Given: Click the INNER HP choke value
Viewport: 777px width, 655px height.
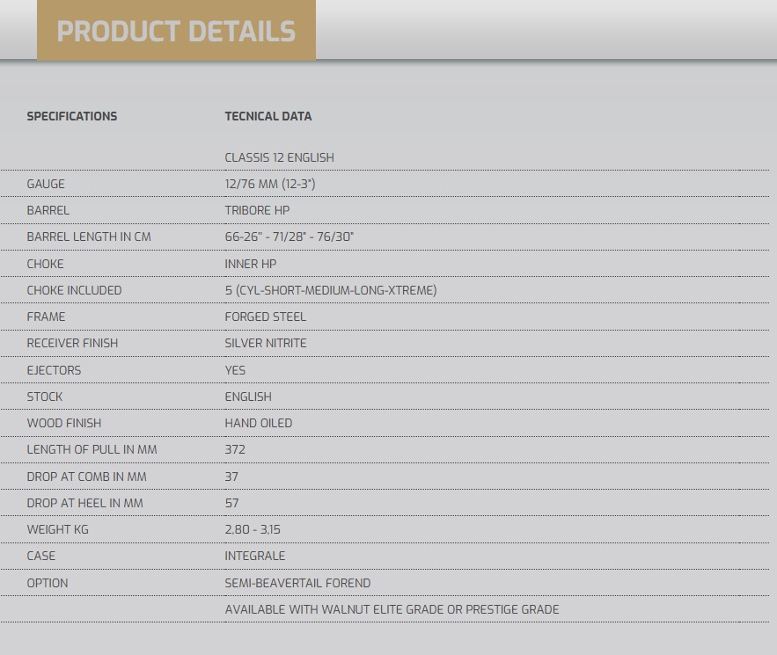Looking at the screenshot, I should [x=251, y=264].
